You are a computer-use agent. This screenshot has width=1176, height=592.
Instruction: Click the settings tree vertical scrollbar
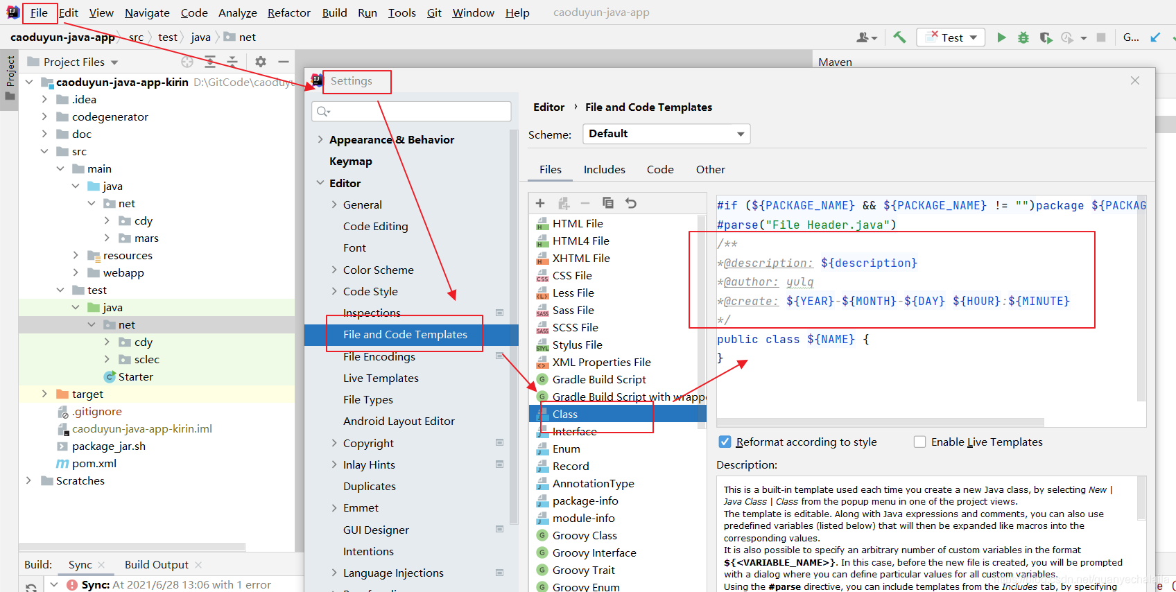514,326
